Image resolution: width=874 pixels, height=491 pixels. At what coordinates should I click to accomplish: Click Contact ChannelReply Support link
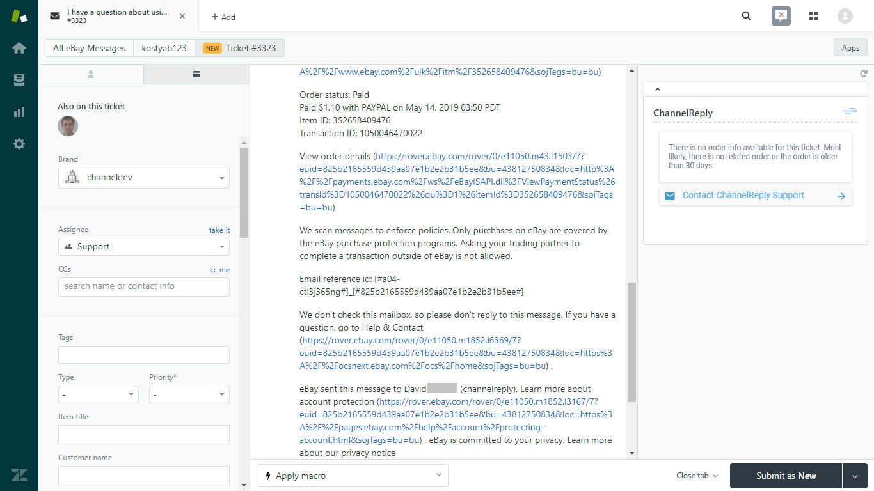point(743,196)
